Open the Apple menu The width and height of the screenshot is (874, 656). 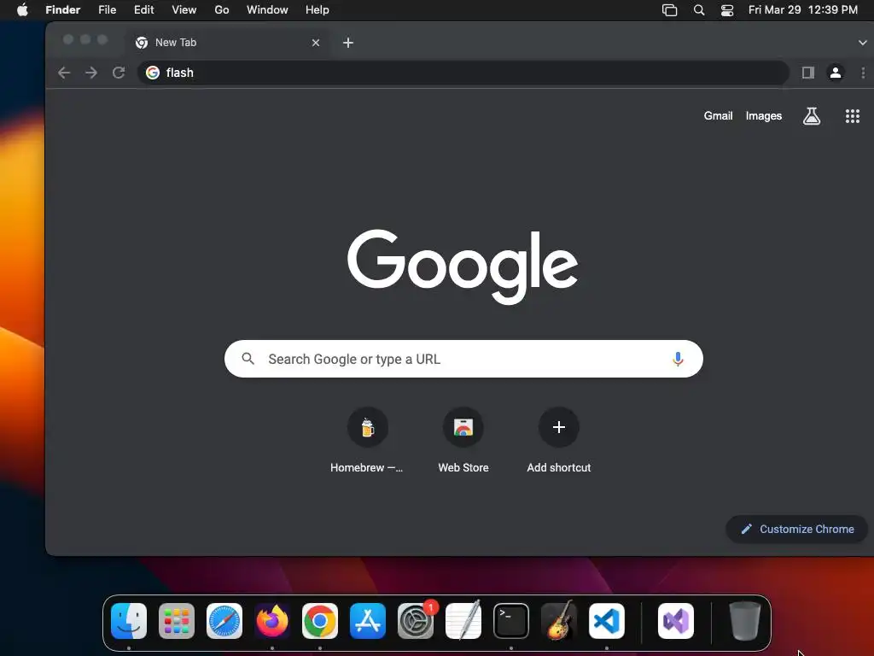pos(22,9)
